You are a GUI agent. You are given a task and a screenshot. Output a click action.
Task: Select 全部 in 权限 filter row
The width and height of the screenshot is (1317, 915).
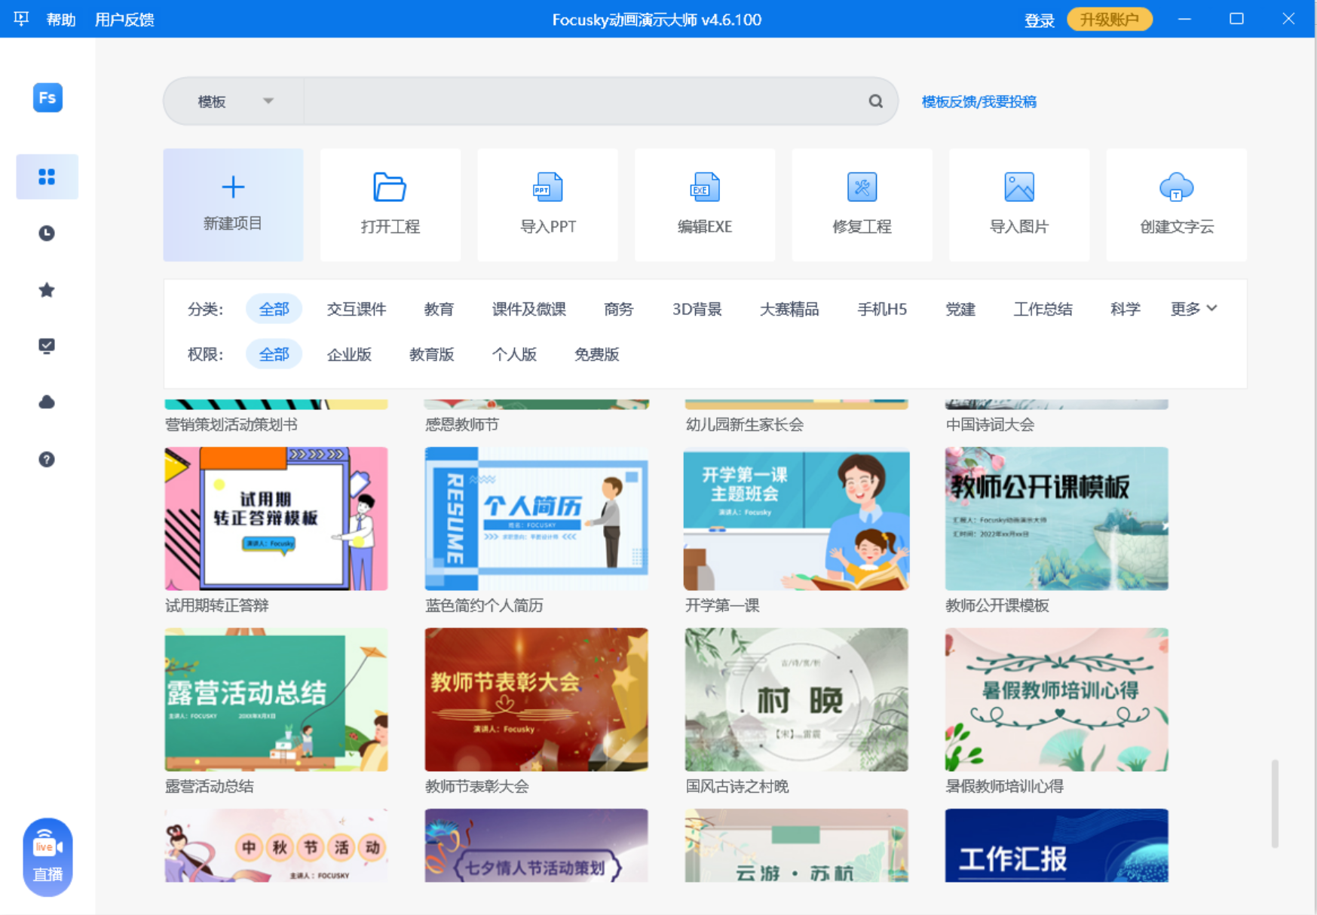point(274,354)
